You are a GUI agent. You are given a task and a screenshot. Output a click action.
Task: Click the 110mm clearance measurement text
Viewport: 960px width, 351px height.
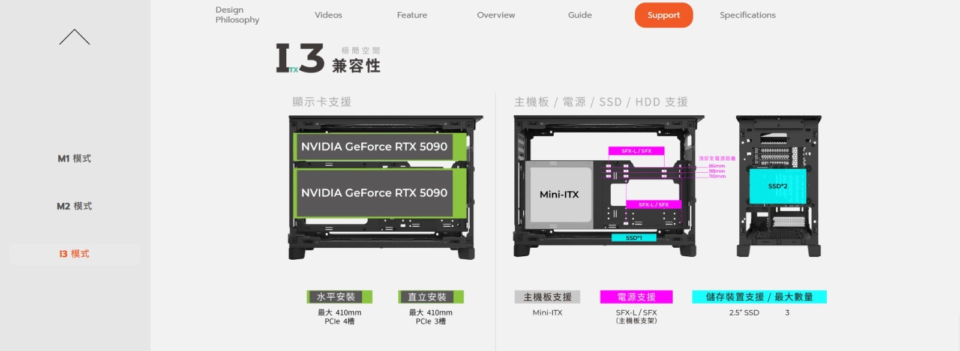717,176
